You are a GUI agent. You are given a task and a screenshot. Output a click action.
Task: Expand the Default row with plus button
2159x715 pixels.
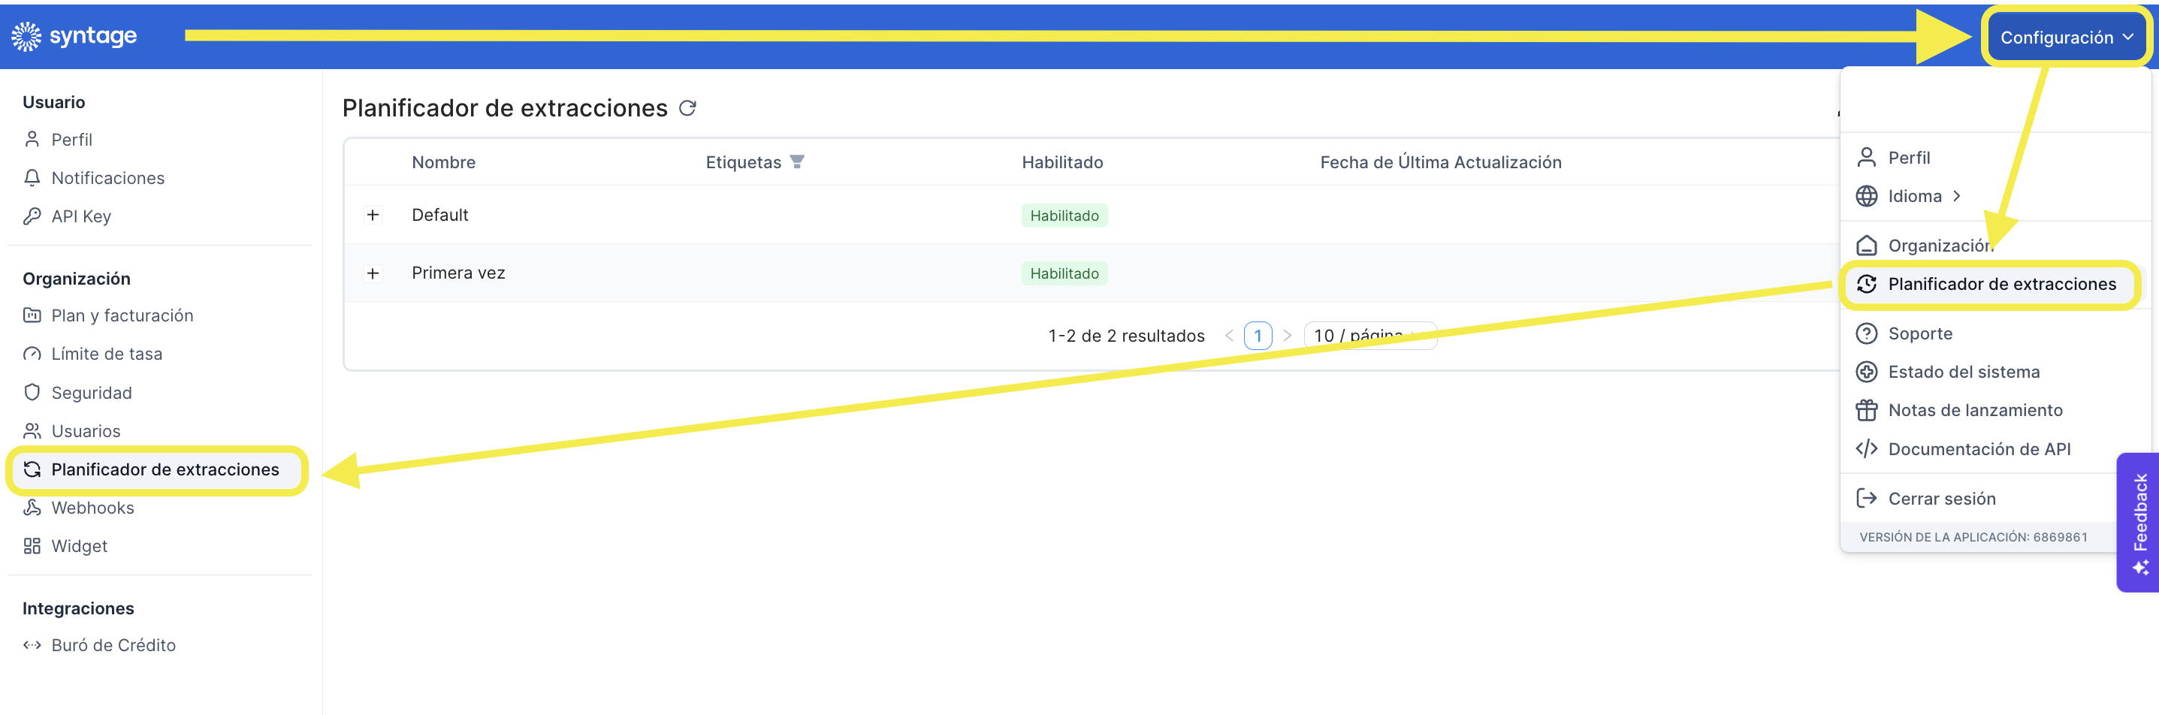tap(373, 216)
